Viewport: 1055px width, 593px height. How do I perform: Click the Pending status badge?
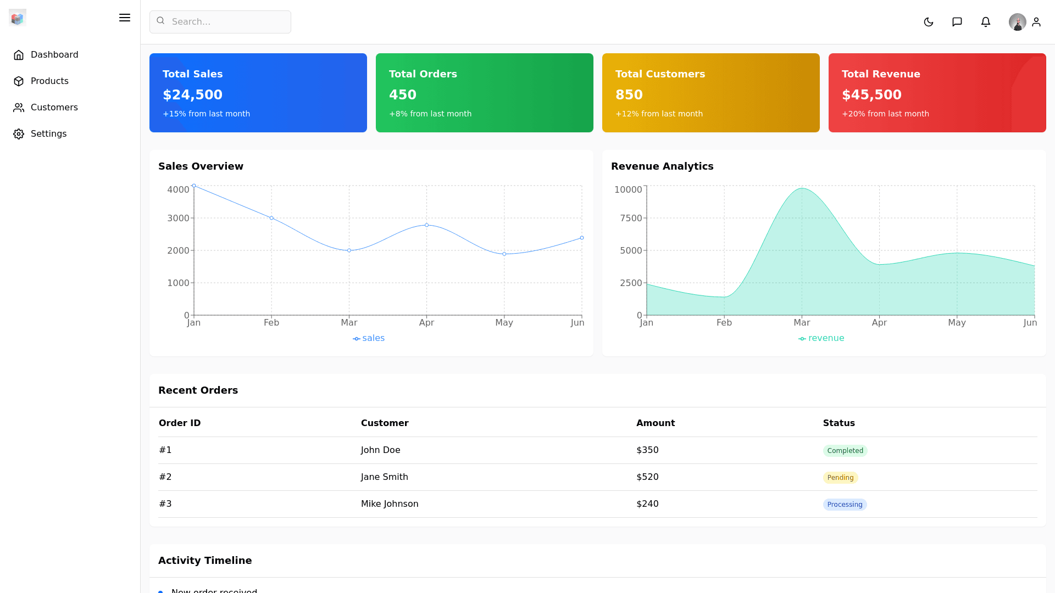pos(840,478)
